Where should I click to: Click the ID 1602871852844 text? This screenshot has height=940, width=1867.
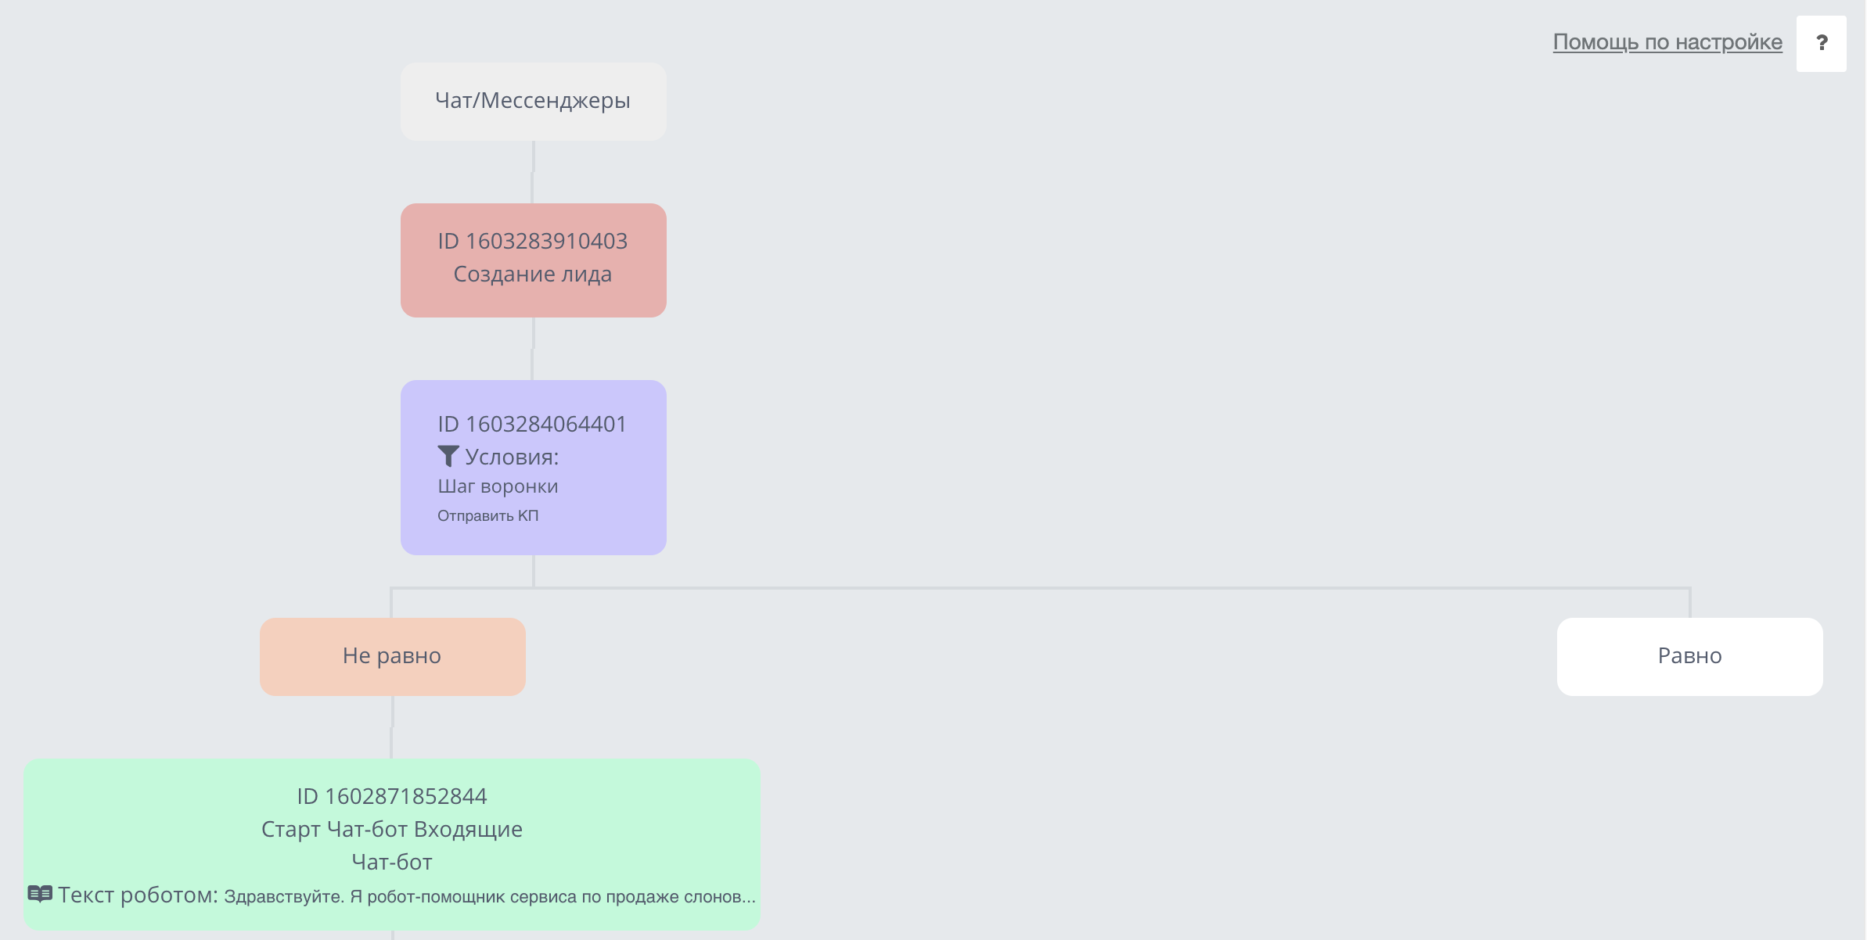click(x=392, y=796)
